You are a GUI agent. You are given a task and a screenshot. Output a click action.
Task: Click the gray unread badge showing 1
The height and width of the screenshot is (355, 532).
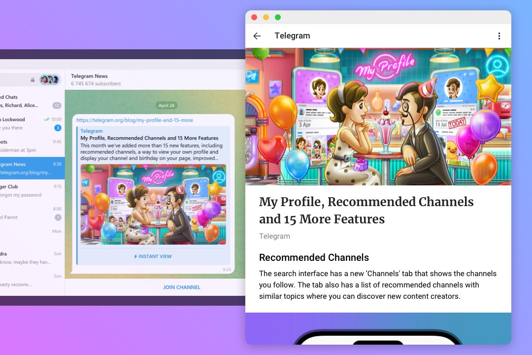(x=58, y=217)
